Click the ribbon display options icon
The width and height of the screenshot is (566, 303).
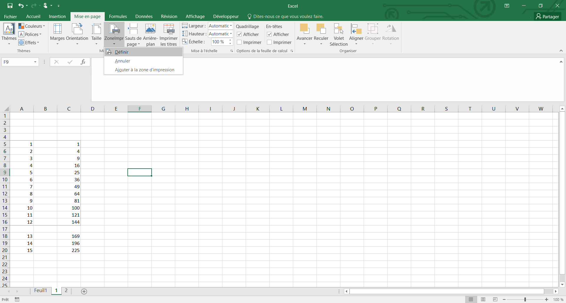[507, 6]
